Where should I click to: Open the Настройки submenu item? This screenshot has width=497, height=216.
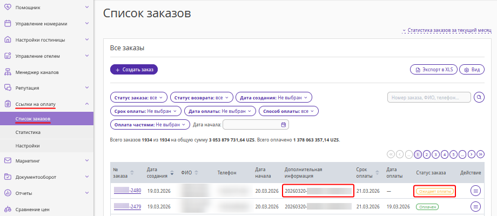pyautogui.click(x=28, y=146)
